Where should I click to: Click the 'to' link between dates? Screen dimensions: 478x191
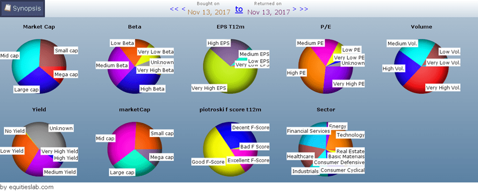(239, 9)
